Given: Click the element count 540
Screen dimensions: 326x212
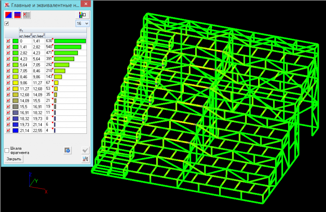Looking at the screenshot, I should (49, 47).
